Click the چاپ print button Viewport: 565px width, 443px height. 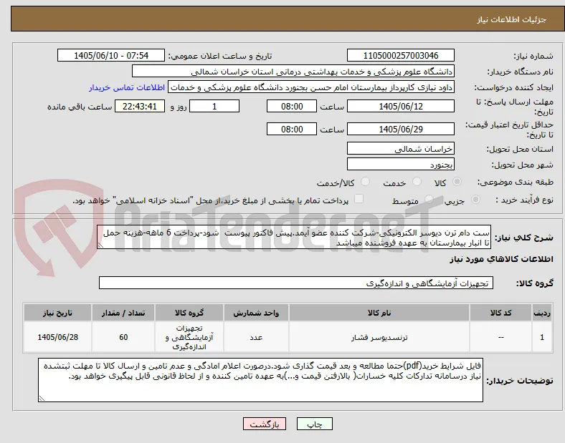pyautogui.click(x=315, y=424)
